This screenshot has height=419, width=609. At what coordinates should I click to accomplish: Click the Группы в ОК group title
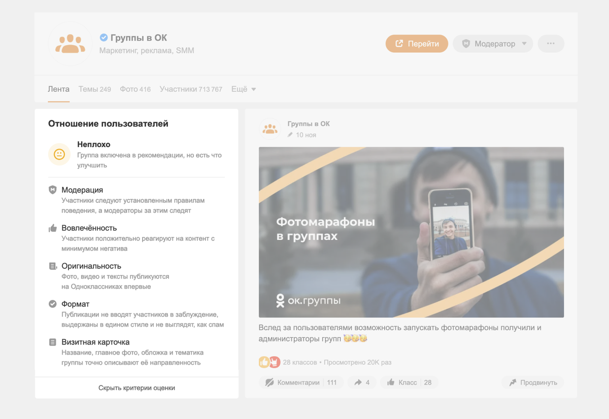[x=139, y=38]
